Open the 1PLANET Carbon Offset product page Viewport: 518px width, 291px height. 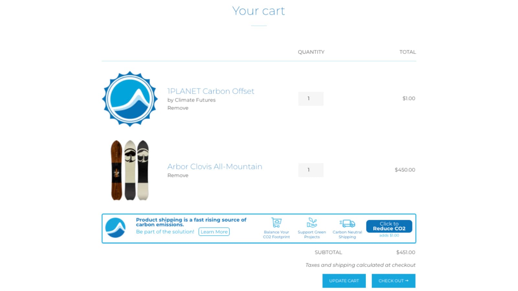click(210, 91)
